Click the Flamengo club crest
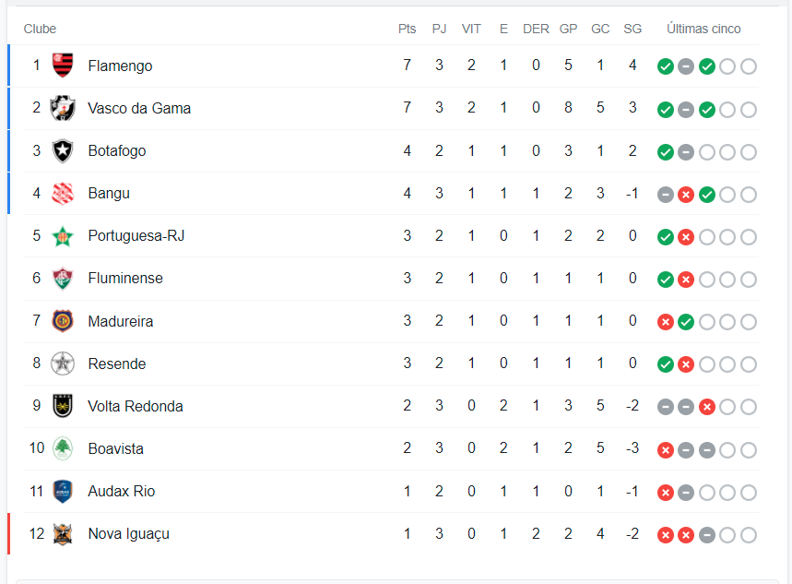This screenshot has height=584, width=792. tap(63, 66)
